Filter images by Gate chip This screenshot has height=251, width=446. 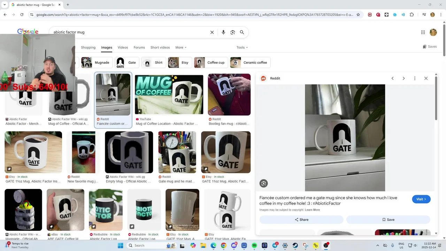coord(127,62)
